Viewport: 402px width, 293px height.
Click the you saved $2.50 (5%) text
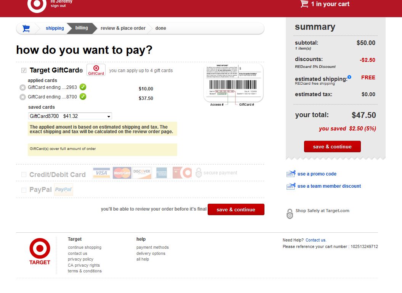click(348, 129)
